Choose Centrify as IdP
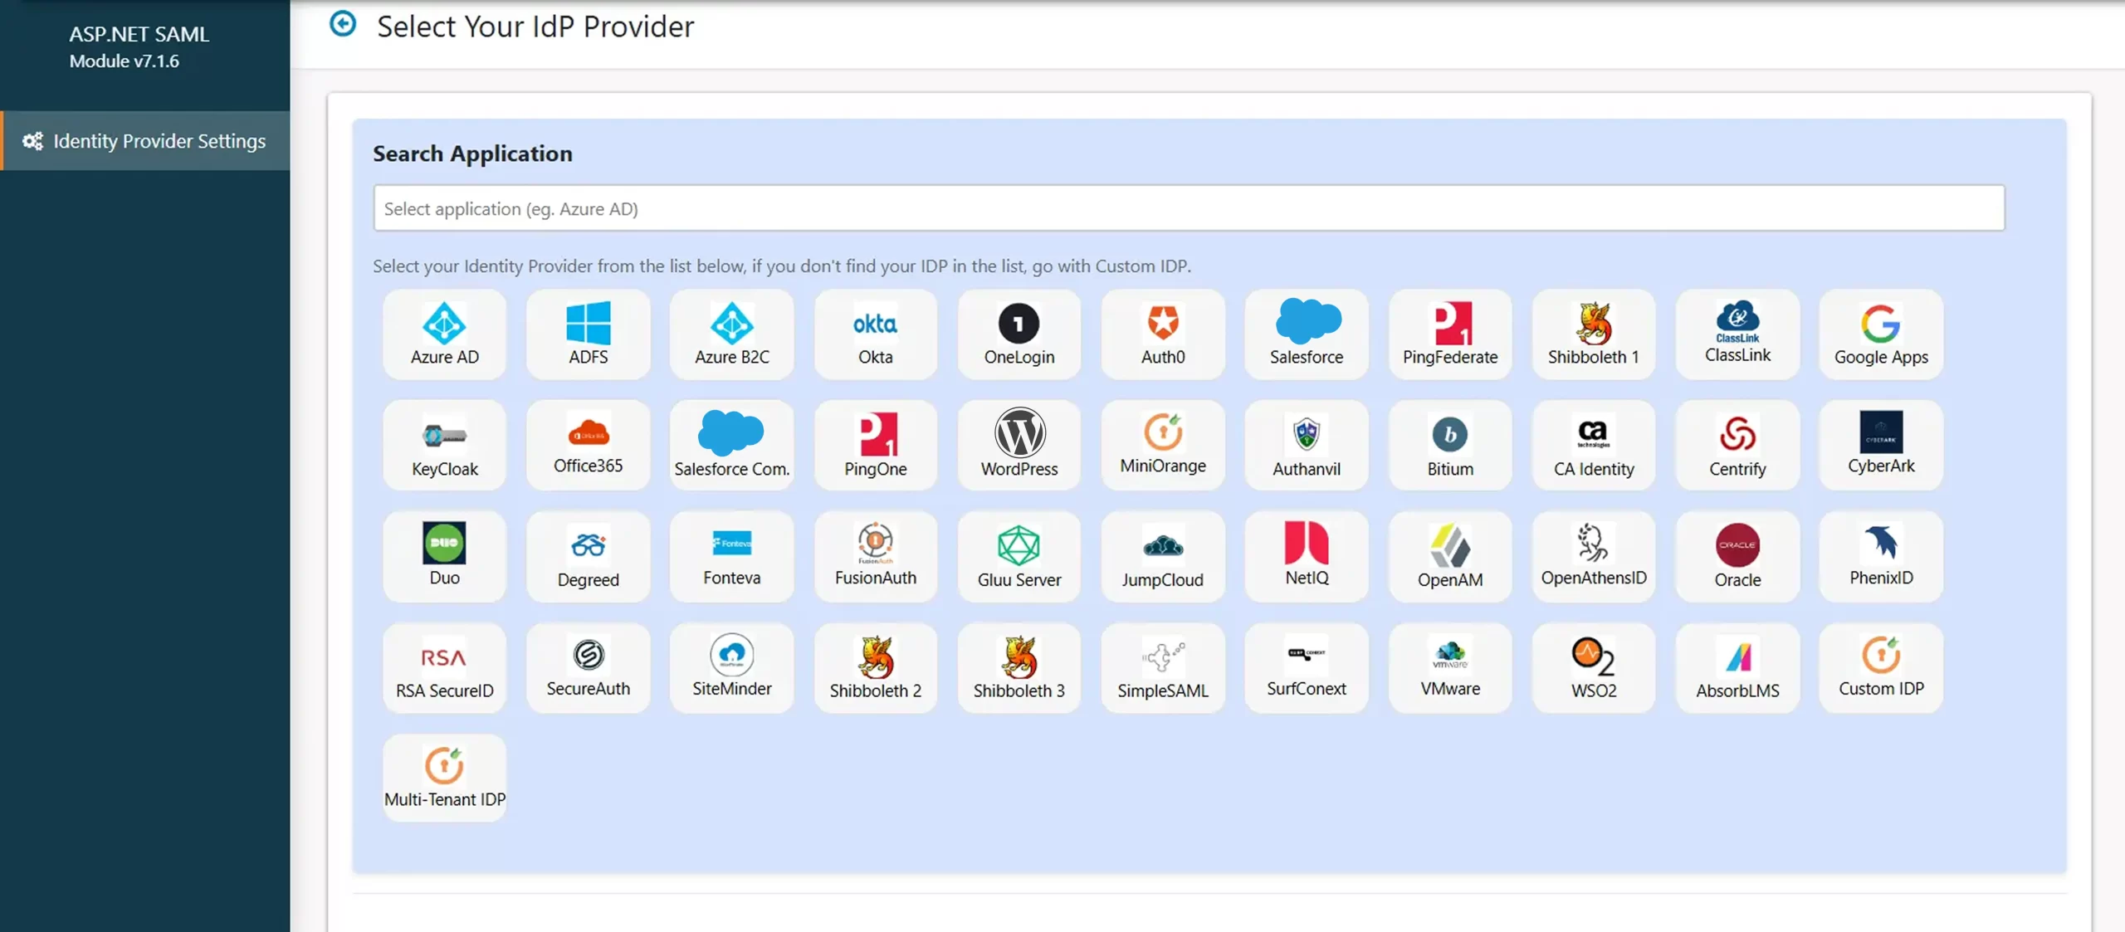This screenshot has width=2125, height=932. (x=1737, y=446)
